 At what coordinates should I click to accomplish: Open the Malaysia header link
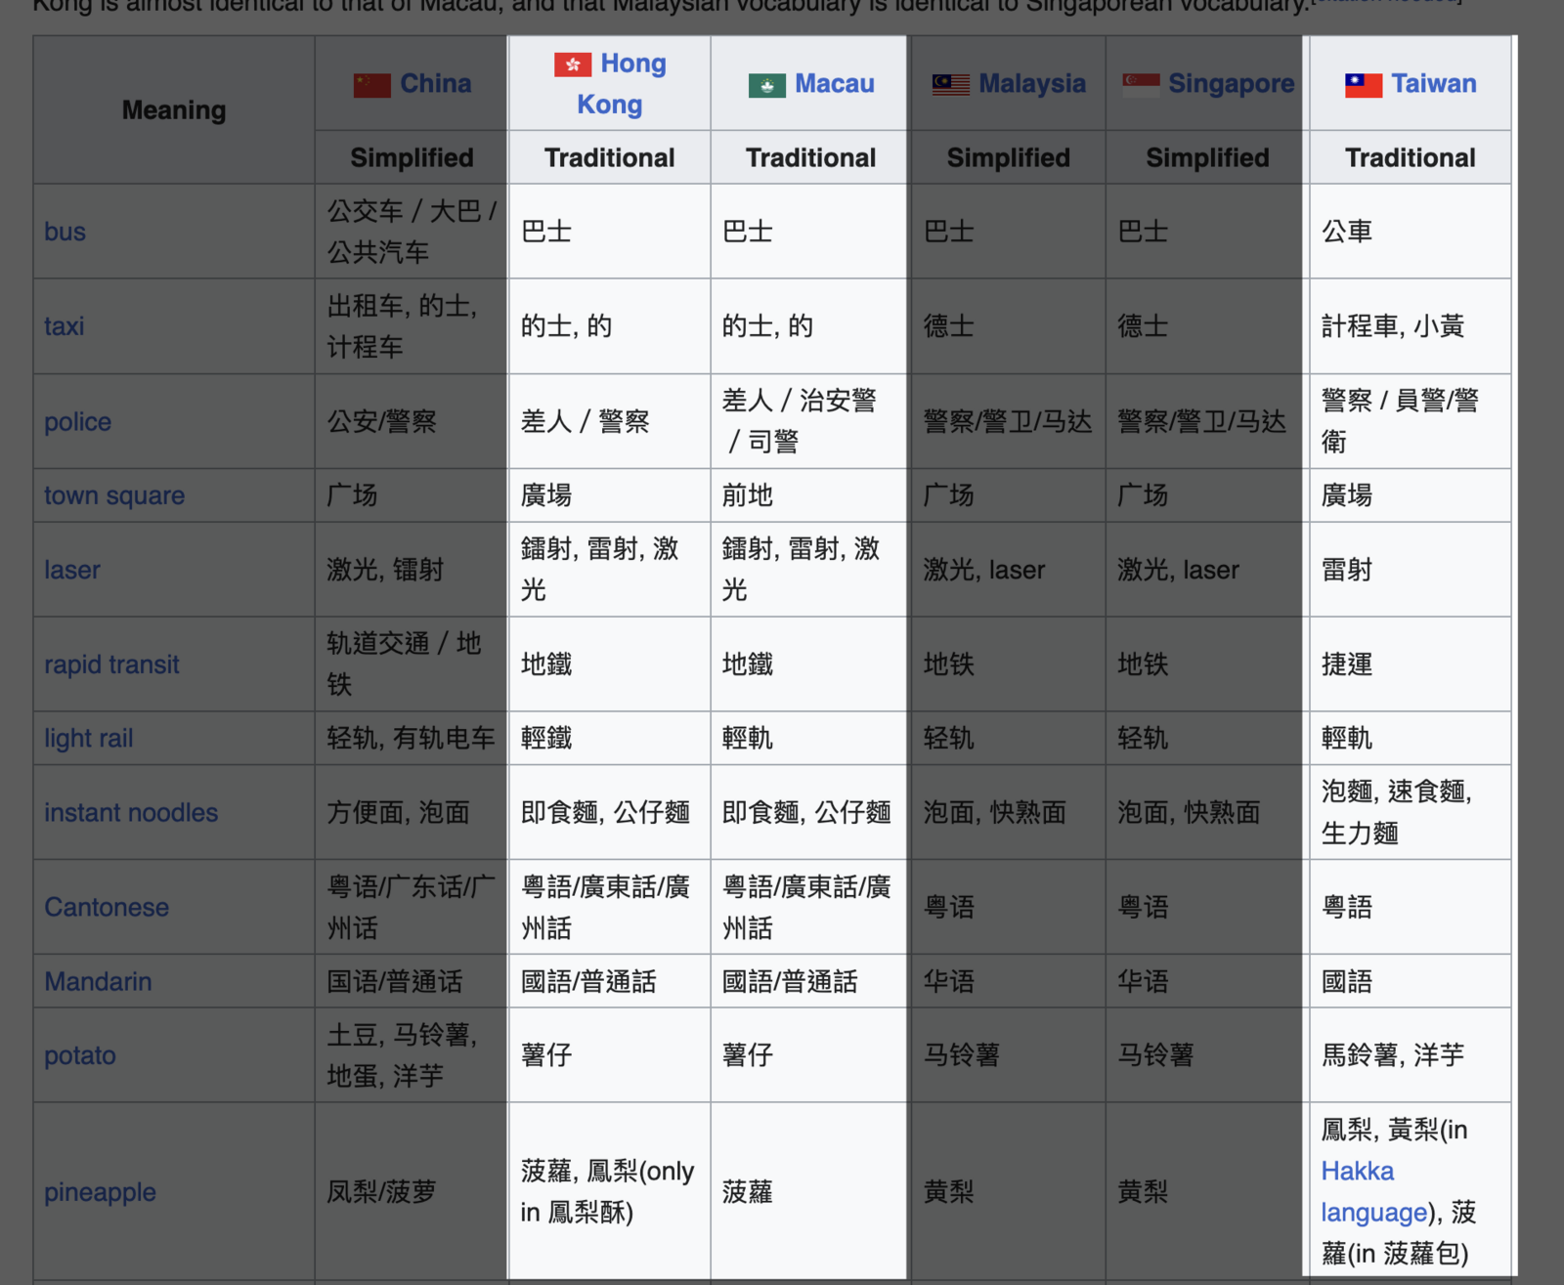tap(1031, 84)
